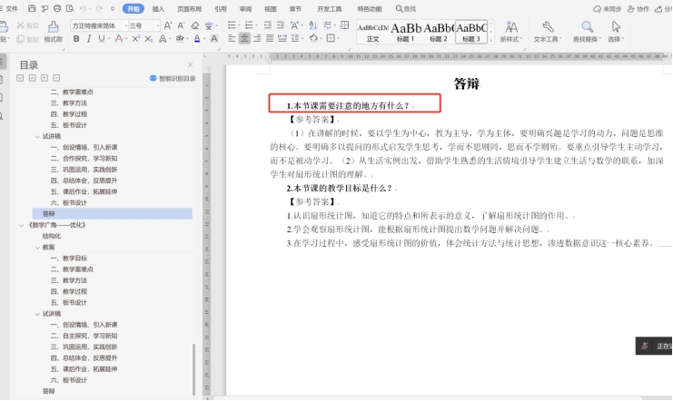Click 智能识别目录 button

point(172,79)
